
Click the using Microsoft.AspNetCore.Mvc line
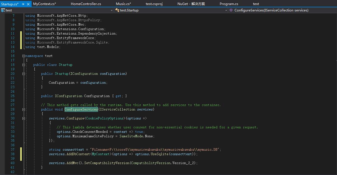(55, 25)
